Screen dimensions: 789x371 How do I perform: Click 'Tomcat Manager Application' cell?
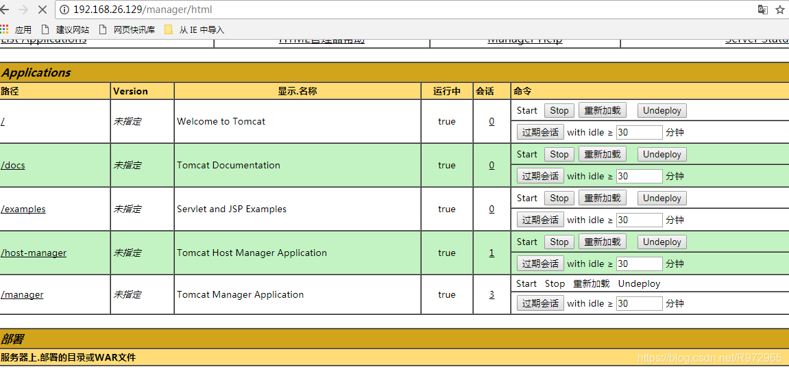tap(298, 294)
